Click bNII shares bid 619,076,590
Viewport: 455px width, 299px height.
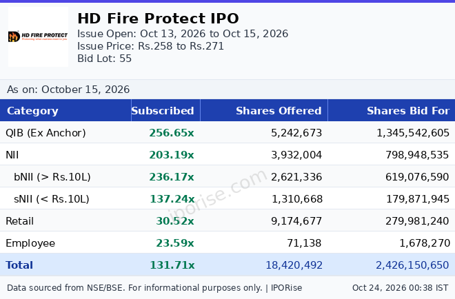coord(417,177)
